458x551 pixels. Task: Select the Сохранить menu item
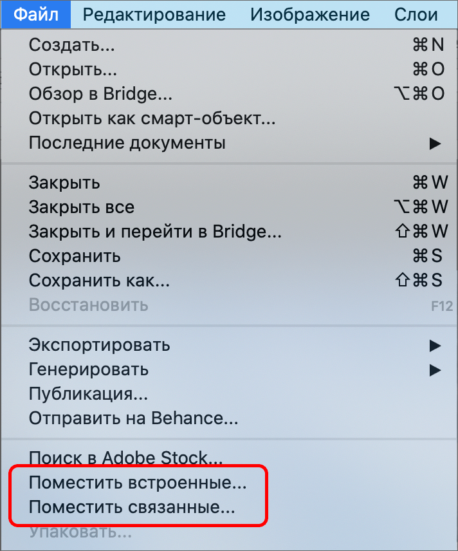click(75, 256)
